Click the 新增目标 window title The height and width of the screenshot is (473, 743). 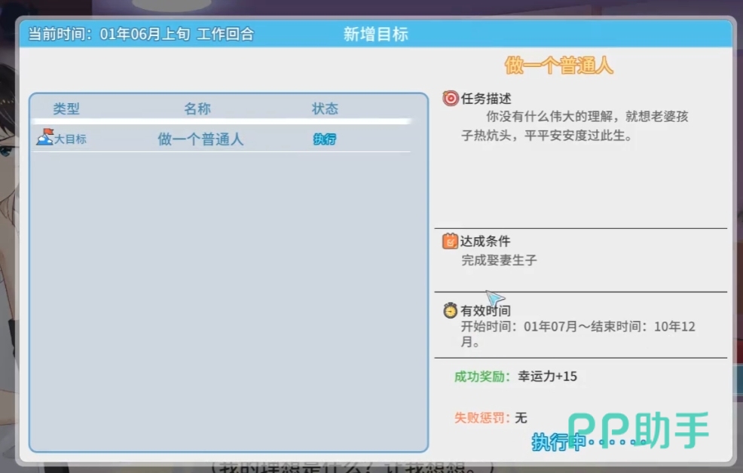click(x=375, y=35)
